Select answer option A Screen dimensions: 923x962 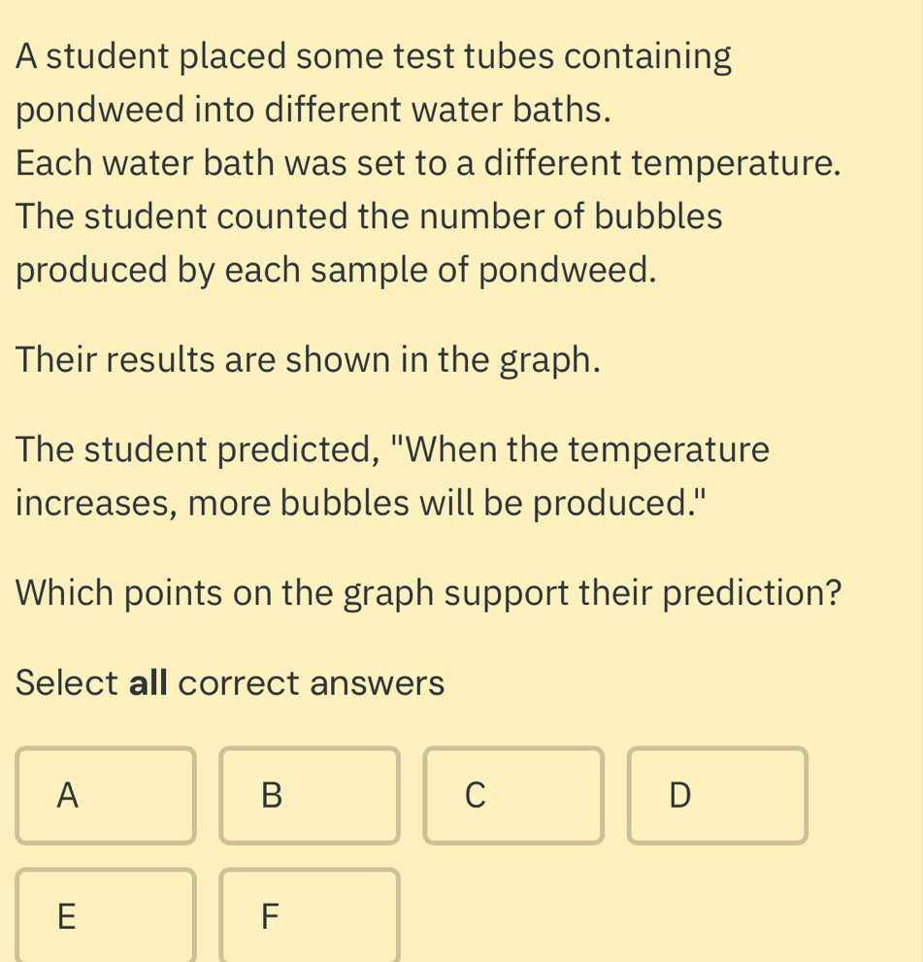[x=105, y=795]
